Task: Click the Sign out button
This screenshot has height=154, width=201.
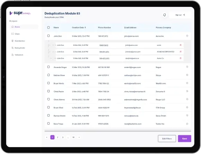Action: tap(180, 15)
